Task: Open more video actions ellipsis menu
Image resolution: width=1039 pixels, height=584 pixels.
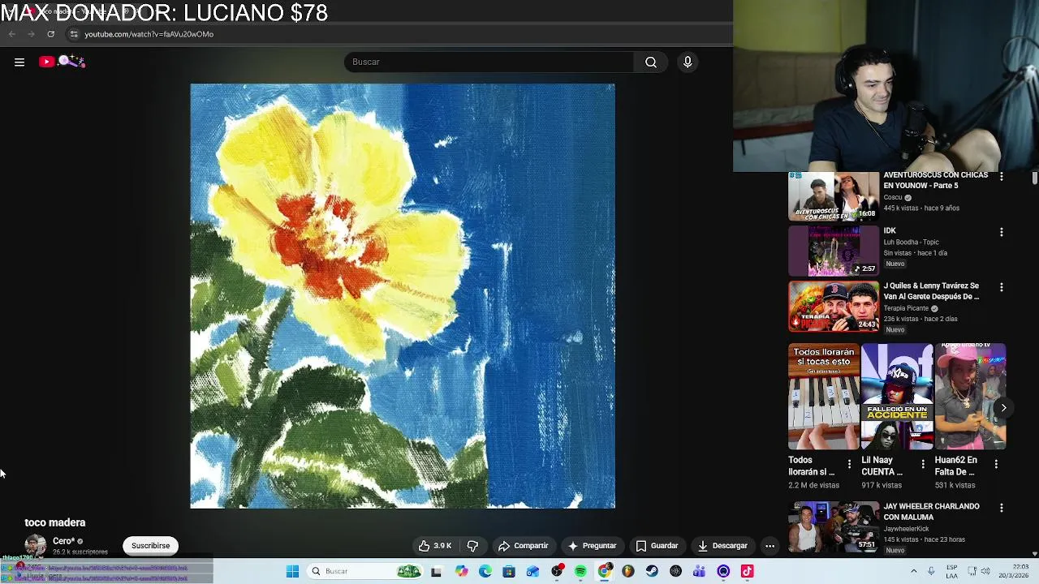Action: (770, 546)
